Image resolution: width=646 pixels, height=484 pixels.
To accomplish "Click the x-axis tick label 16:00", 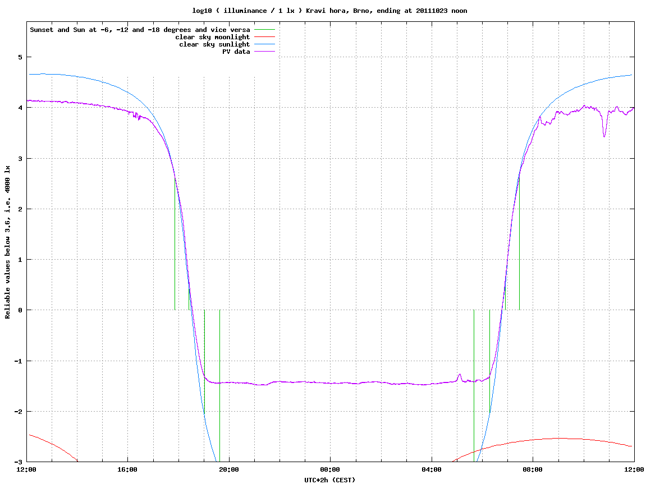I will point(128,469).
